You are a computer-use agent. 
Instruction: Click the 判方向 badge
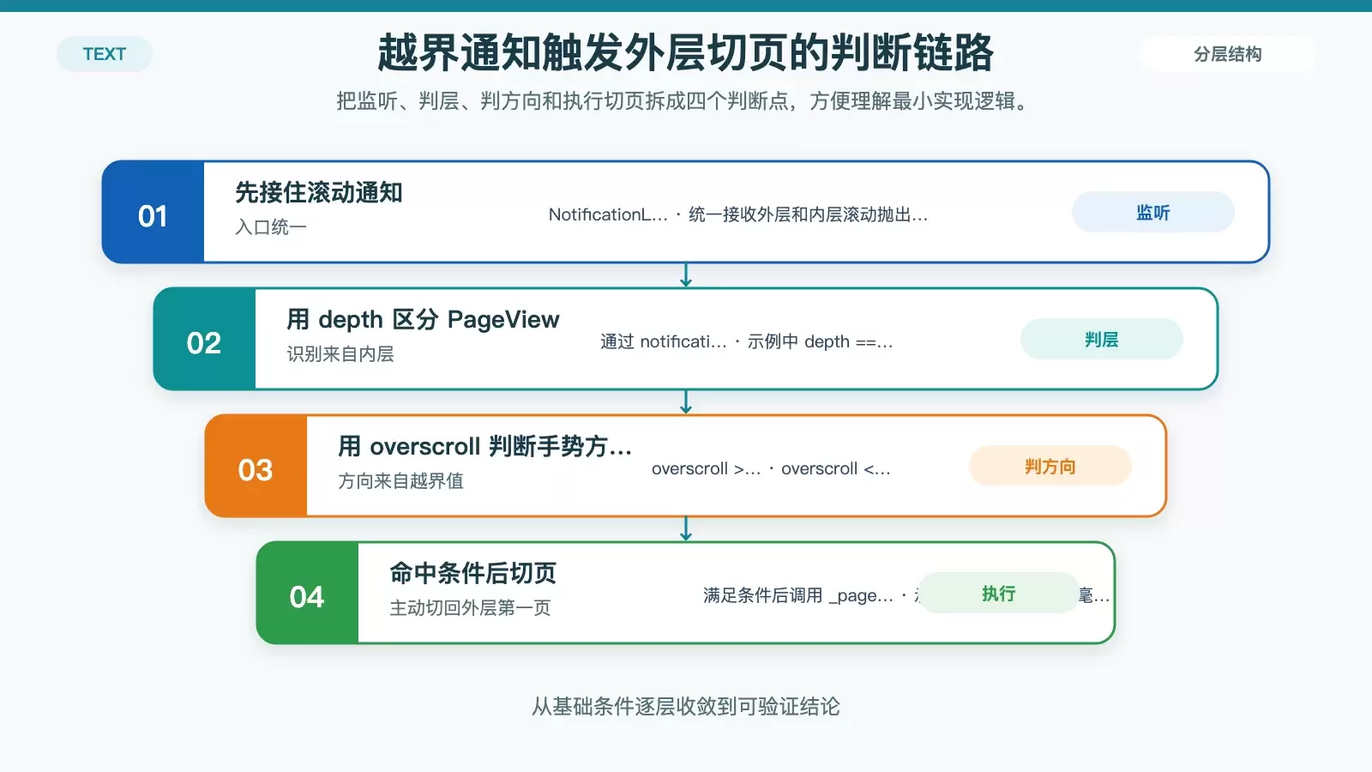[1050, 466]
